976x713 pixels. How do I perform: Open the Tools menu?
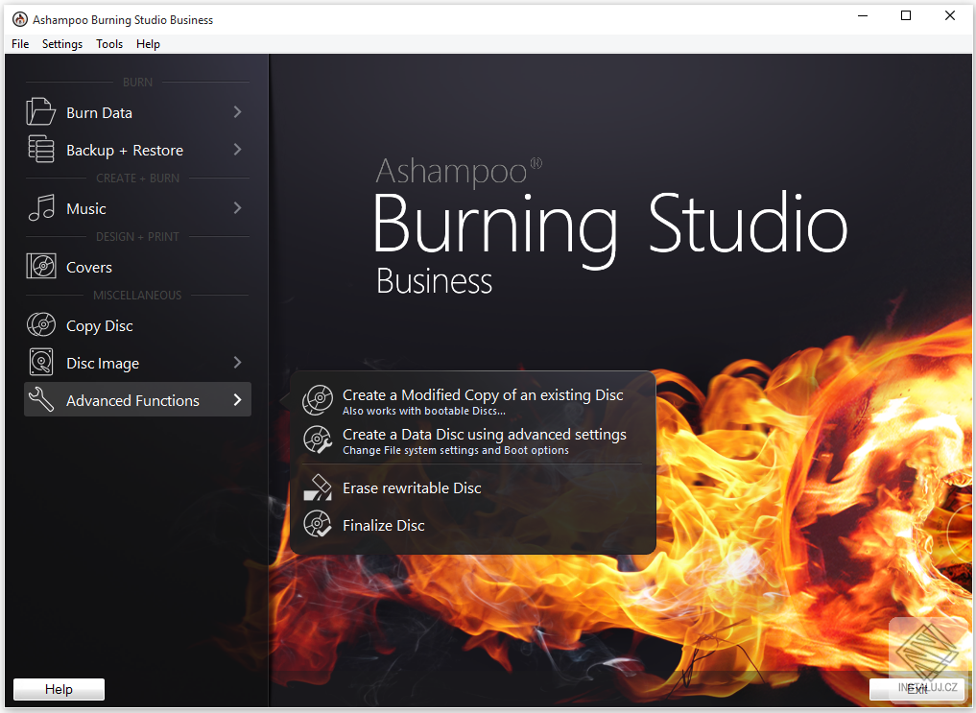[108, 43]
